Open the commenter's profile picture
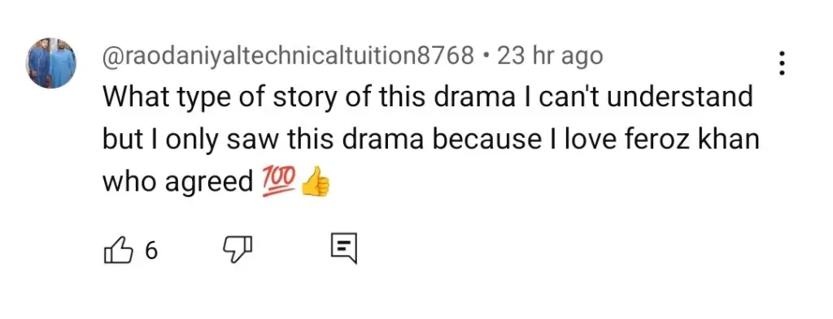 click(x=51, y=63)
